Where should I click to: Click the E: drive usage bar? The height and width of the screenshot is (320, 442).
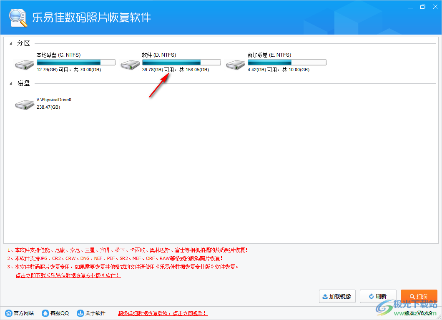(287, 62)
